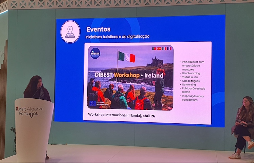
Task: Click the Spain flag icon
Action: 159,48
